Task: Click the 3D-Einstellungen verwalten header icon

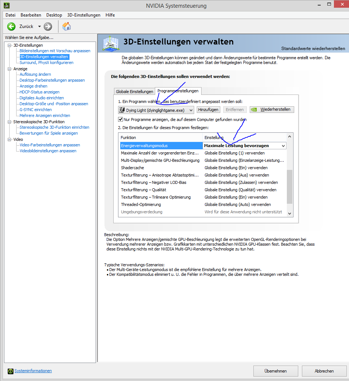Action: pyautogui.click(x=111, y=43)
